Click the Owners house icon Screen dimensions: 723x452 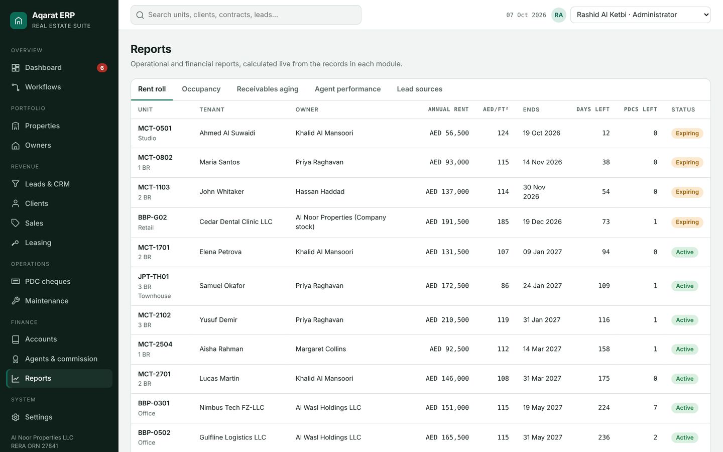(x=16, y=146)
